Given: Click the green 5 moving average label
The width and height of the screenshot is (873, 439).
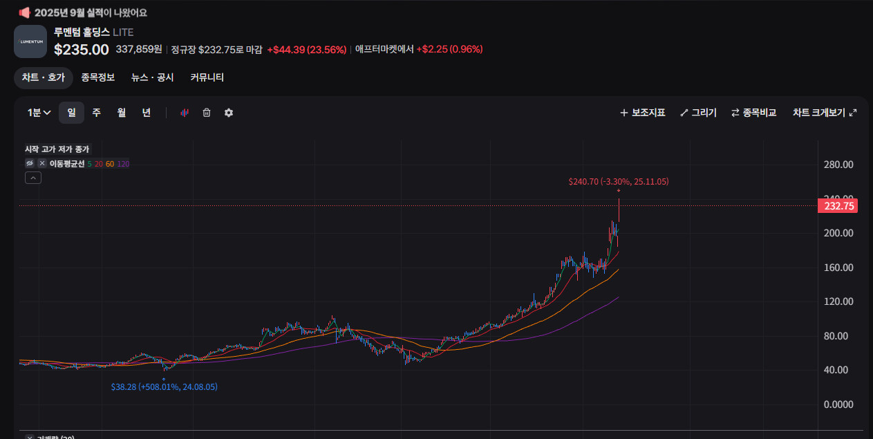Looking at the screenshot, I should pos(89,164).
